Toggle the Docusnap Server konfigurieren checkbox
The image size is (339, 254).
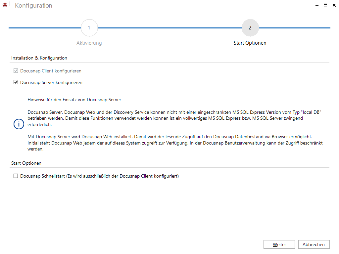click(x=16, y=82)
